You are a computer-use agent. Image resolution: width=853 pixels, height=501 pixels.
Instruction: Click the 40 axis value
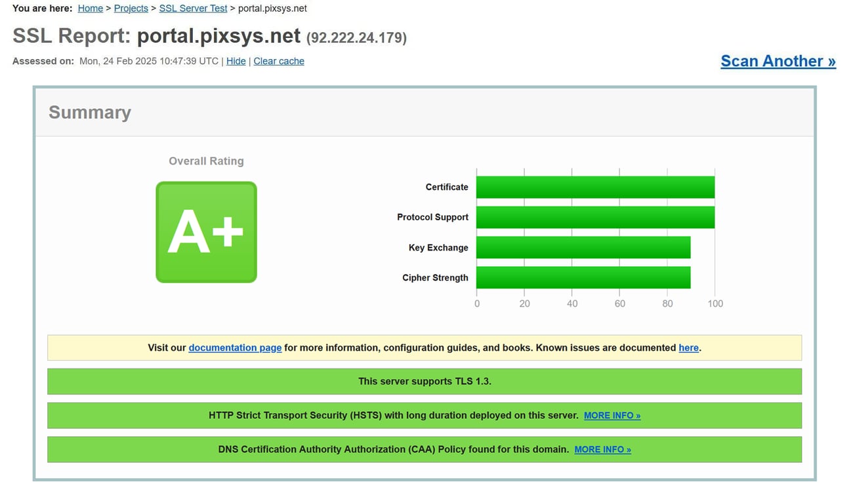[572, 304]
